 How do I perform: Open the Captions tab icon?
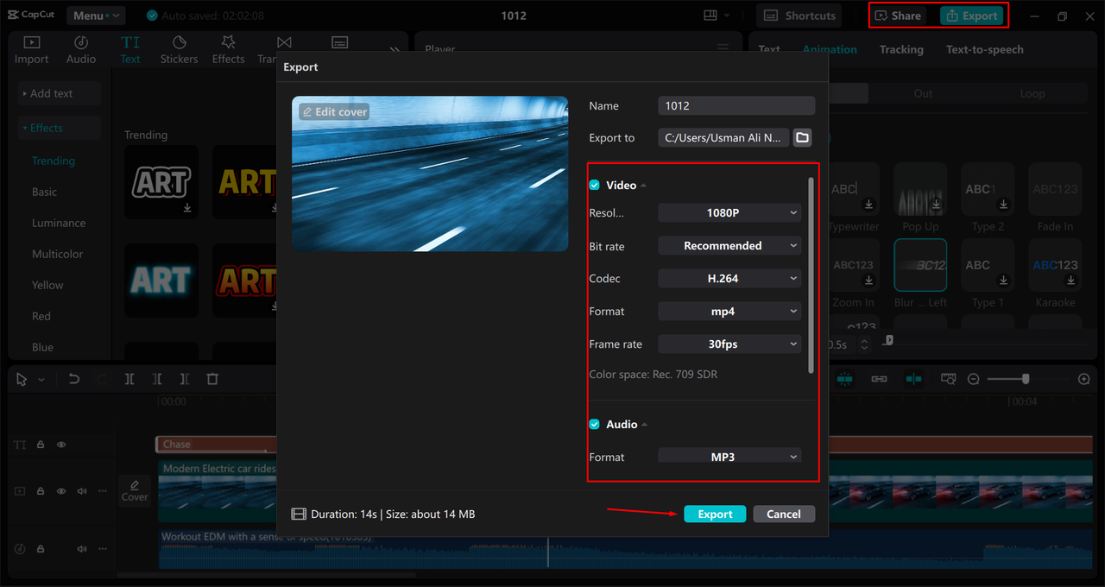[340, 43]
